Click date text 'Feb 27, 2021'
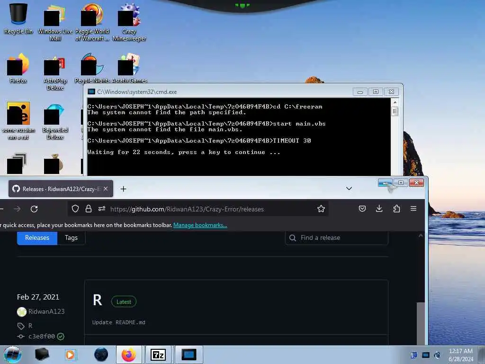485x364 pixels. pos(38,297)
